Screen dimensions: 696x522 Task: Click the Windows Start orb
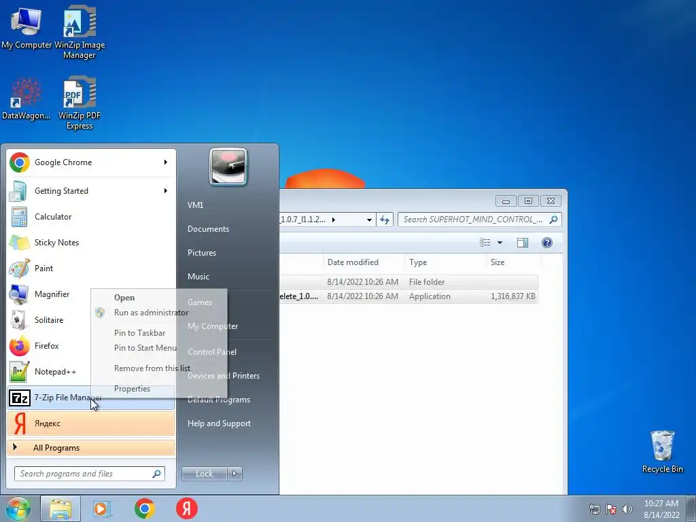coord(18,508)
